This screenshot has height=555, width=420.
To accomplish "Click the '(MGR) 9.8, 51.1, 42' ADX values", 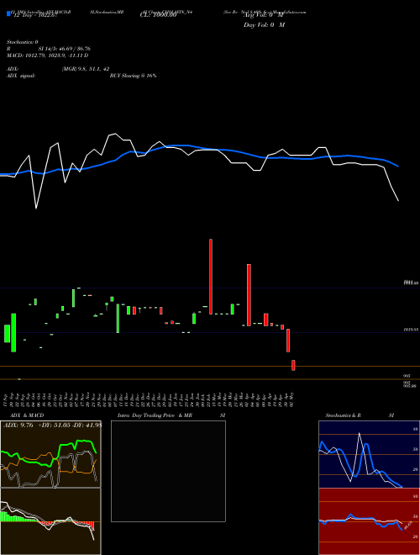I will click(86, 69).
